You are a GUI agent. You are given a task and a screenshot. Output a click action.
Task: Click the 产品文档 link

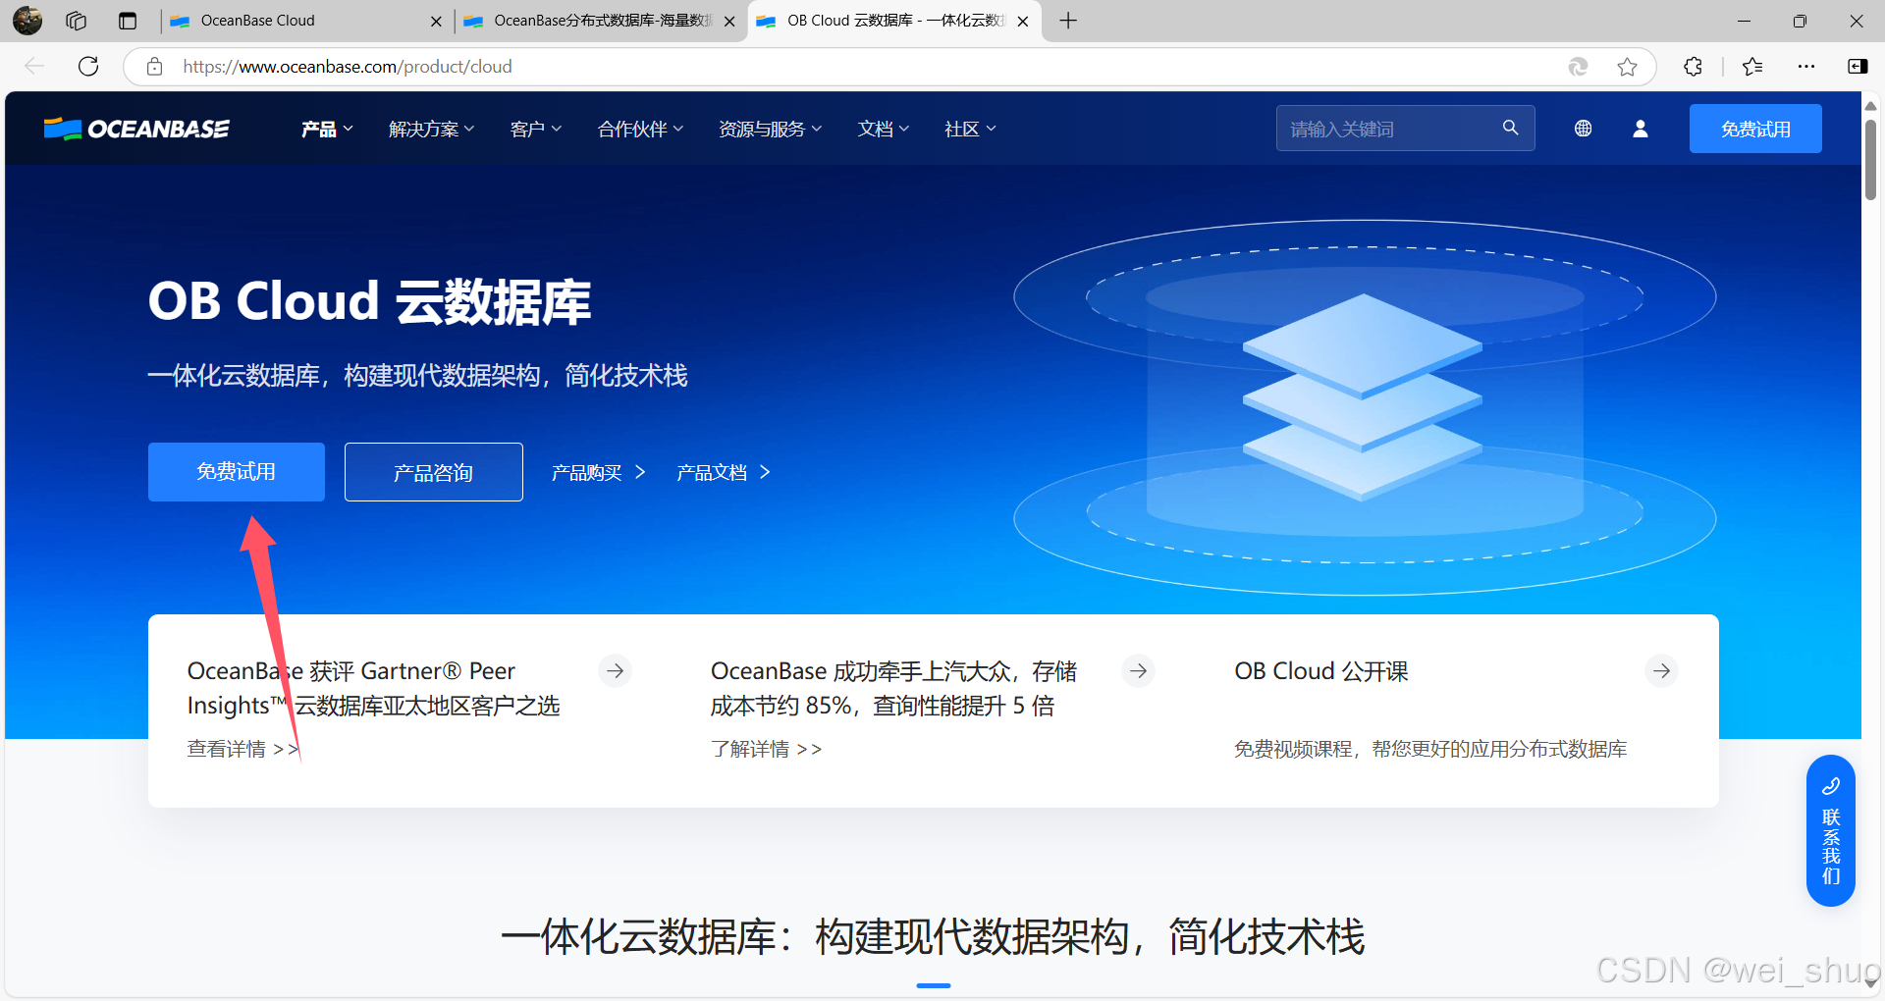[x=723, y=472]
